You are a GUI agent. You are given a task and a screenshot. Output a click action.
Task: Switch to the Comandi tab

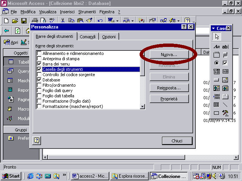(x=88, y=37)
